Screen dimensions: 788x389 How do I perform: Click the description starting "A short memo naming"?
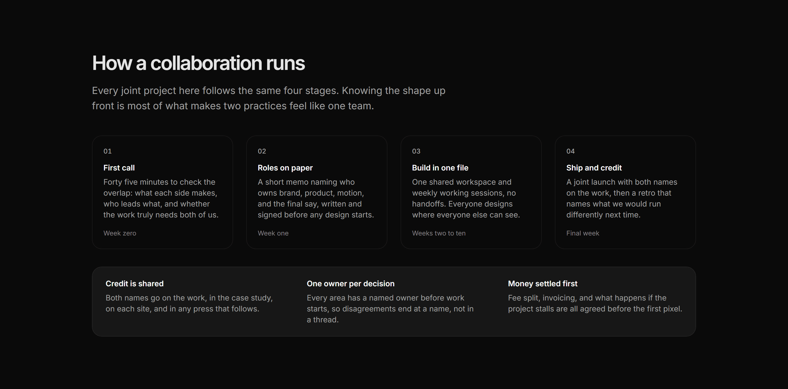pyautogui.click(x=316, y=198)
